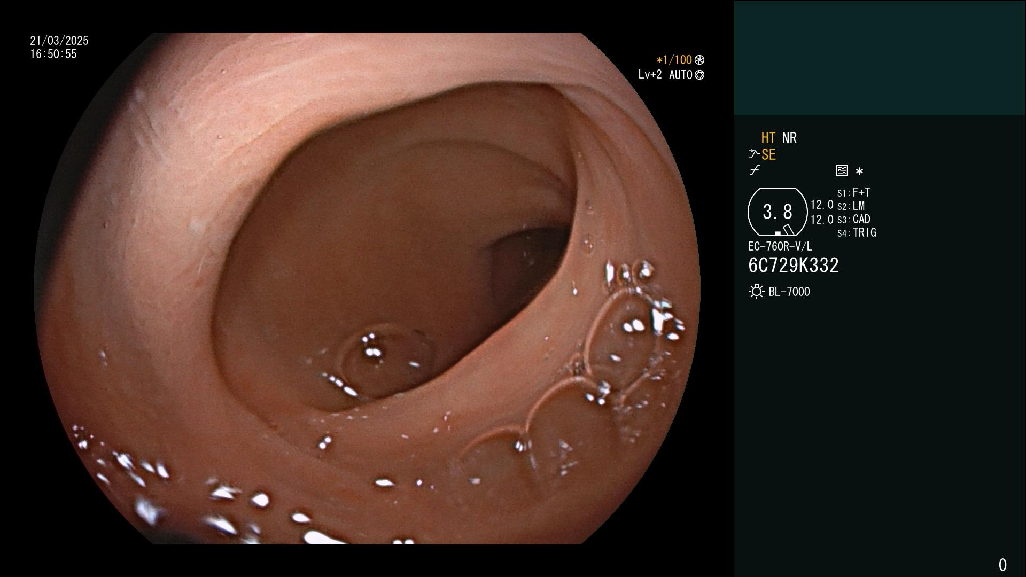The image size is (1026, 577).
Task: Click the date text 21/03/2025
Action: (x=59, y=41)
